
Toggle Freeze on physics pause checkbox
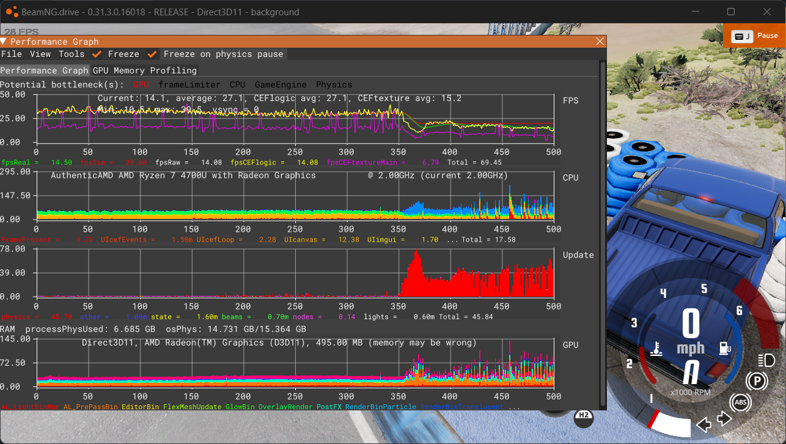[x=152, y=54]
